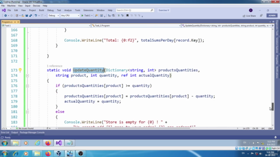The height and width of the screenshot is (157, 280).
Task: Click the Live Share button
Action: [x=249, y=16]
